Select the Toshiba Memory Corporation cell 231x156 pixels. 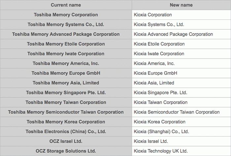pos(66,15)
